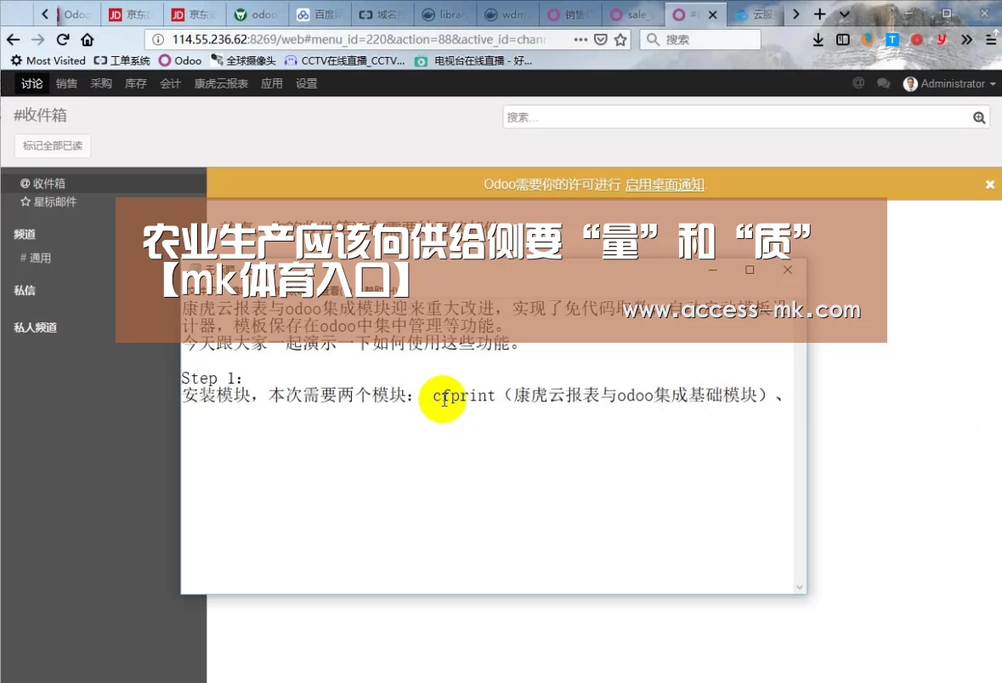The width and height of the screenshot is (1002, 683).
Task: Close the active browser tab
Action: (712, 14)
